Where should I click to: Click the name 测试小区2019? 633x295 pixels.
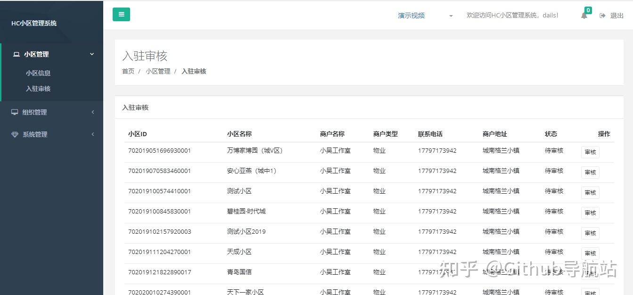247,232
